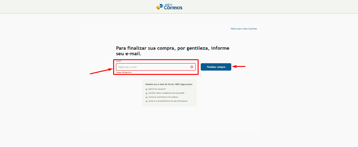Click the small E-mail label above the field
Image resolution: width=358 pixels, height=147 pixels.
pos(119,61)
